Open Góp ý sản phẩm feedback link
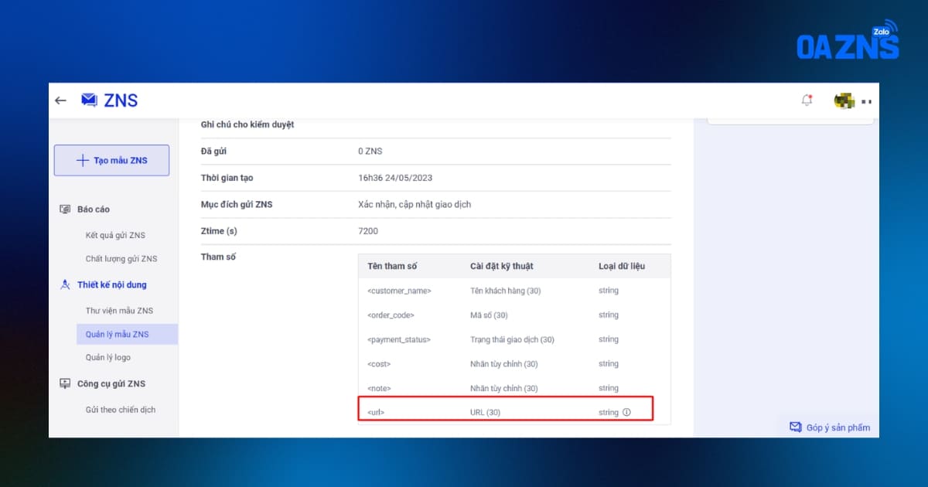 pyautogui.click(x=838, y=427)
